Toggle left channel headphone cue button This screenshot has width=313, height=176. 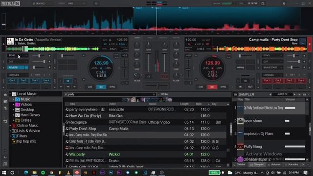pos(149,77)
